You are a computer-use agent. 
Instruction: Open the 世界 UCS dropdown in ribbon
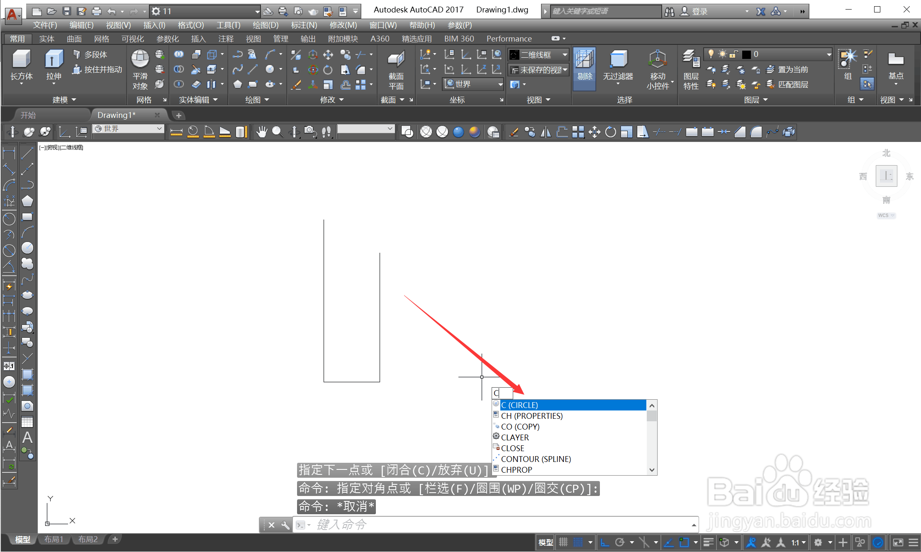point(500,84)
